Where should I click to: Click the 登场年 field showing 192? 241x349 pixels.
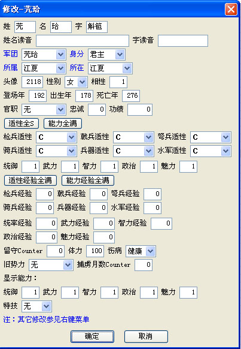pyautogui.click(x=38, y=96)
